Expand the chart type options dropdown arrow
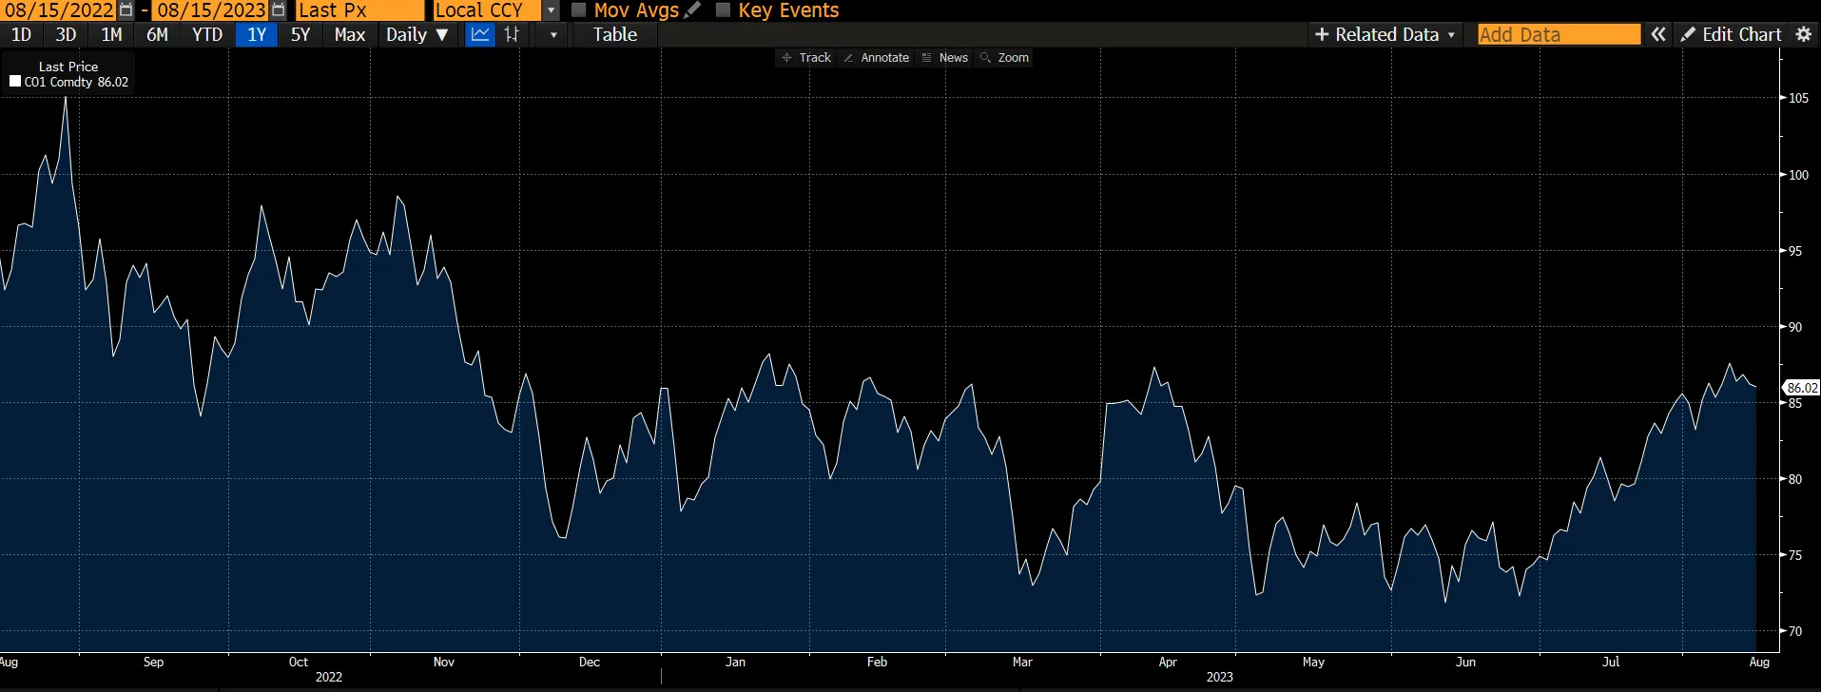This screenshot has width=1821, height=692. coord(553,35)
